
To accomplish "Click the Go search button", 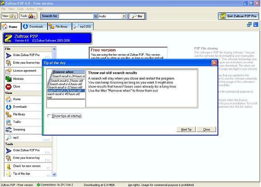I will pyautogui.click(x=136, y=16).
